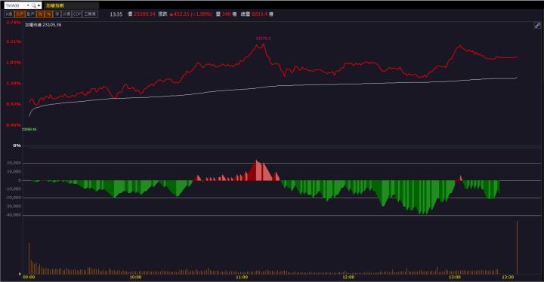Click the green low-price label near open
544x282 pixels.
point(29,129)
